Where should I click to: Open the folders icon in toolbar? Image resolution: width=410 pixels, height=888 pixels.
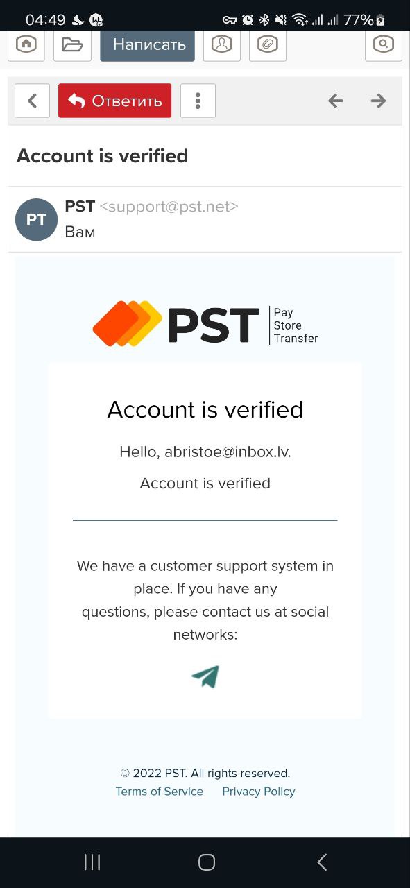(x=72, y=45)
